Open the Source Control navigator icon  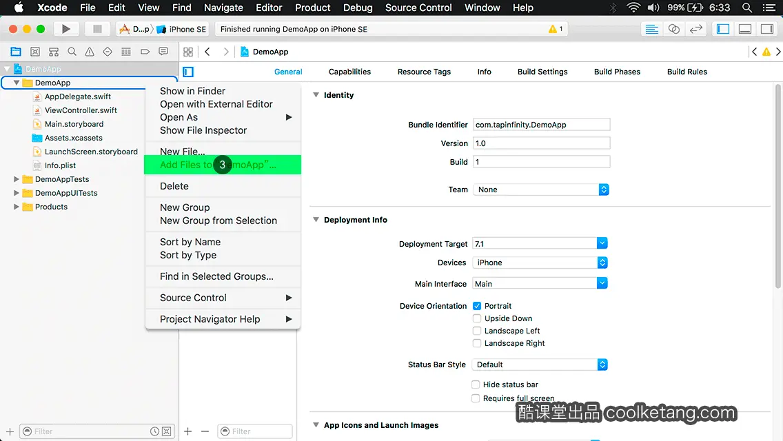35,52
